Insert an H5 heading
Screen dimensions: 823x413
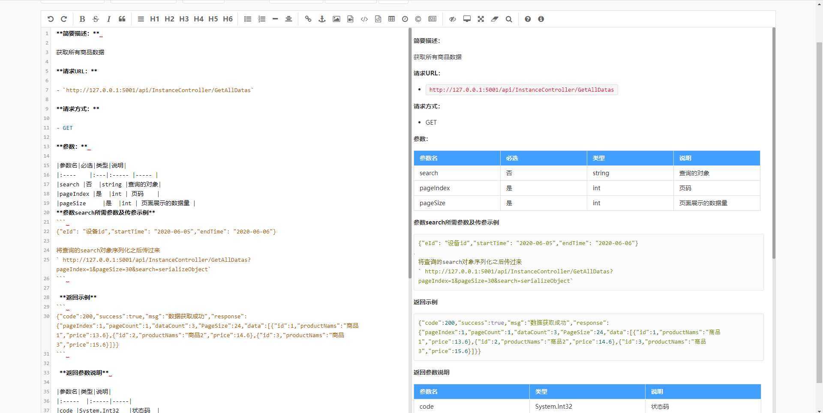point(213,19)
